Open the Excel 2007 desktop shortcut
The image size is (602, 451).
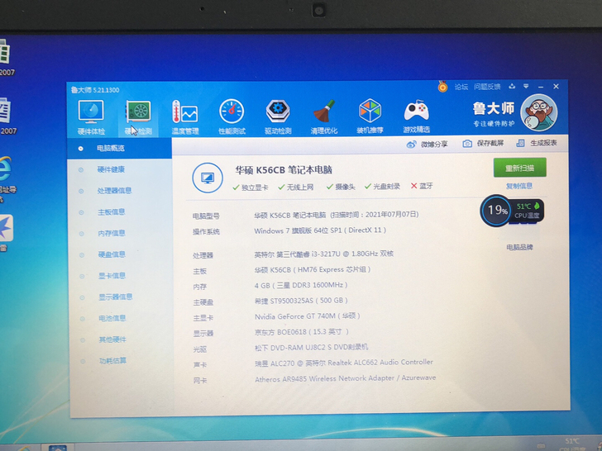click(x=5, y=58)
